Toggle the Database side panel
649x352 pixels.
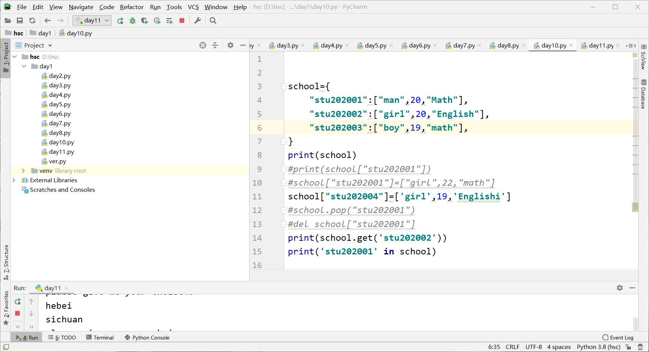[x=643, y=94]
